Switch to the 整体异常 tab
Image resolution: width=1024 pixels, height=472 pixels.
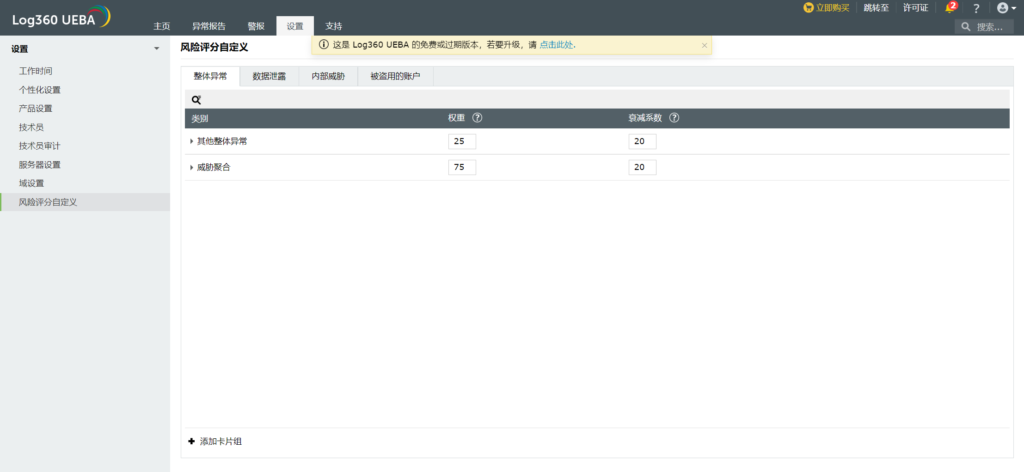[210, 76]
